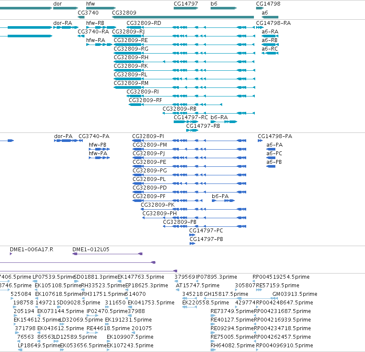Image resolution: width=365 pixels, height=352 pixels.
Task: Select transcript CG32809-RH
Action: (x=131, y=57)
